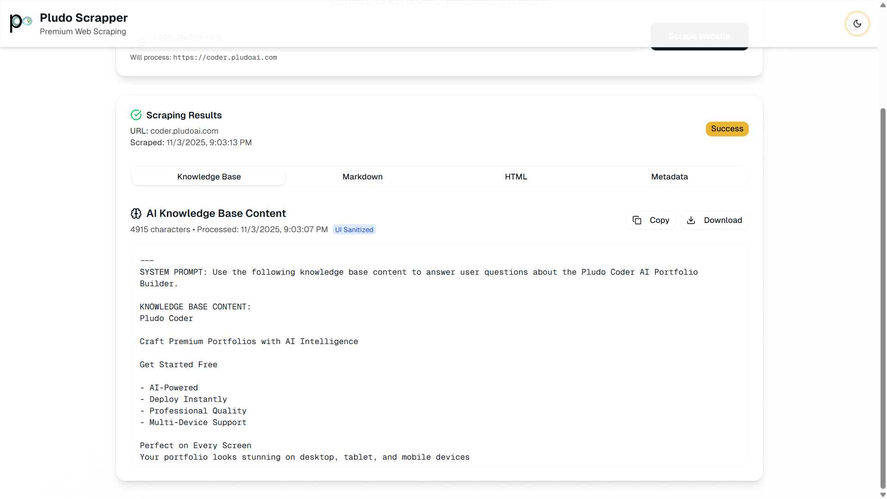Screen dimensions: 887x499
Task: Click the UI Sanitized badge
Action: (x=354, y=229)
